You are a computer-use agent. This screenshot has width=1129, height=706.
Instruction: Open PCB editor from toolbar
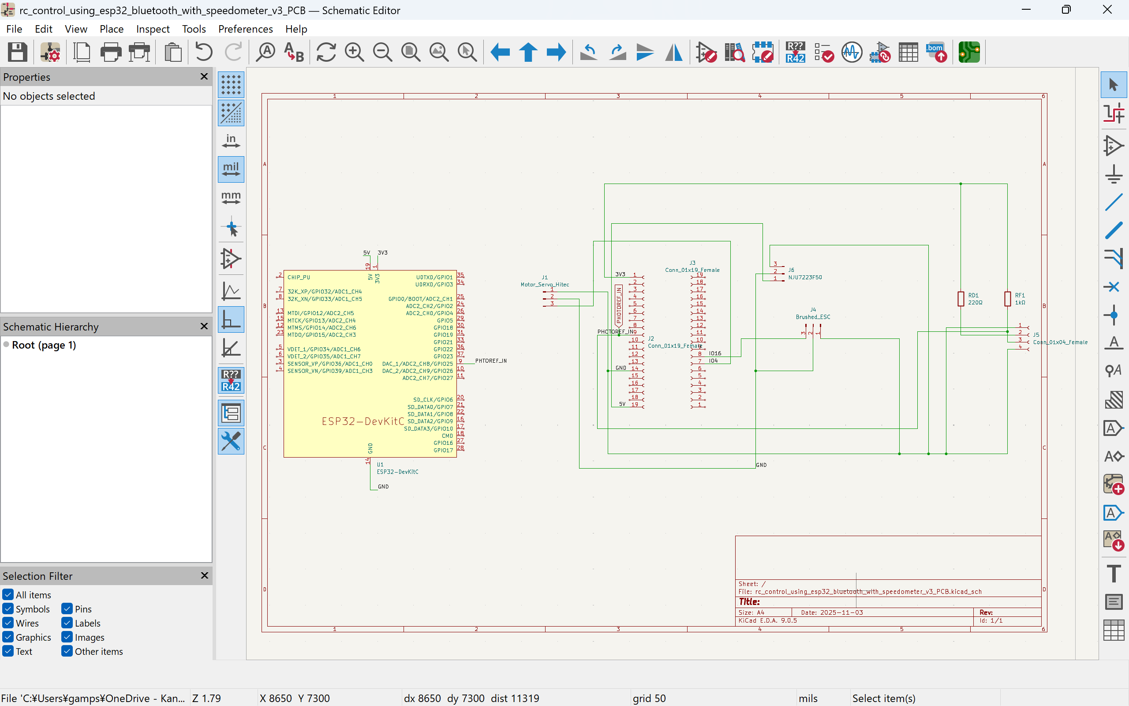click(969, 52)
